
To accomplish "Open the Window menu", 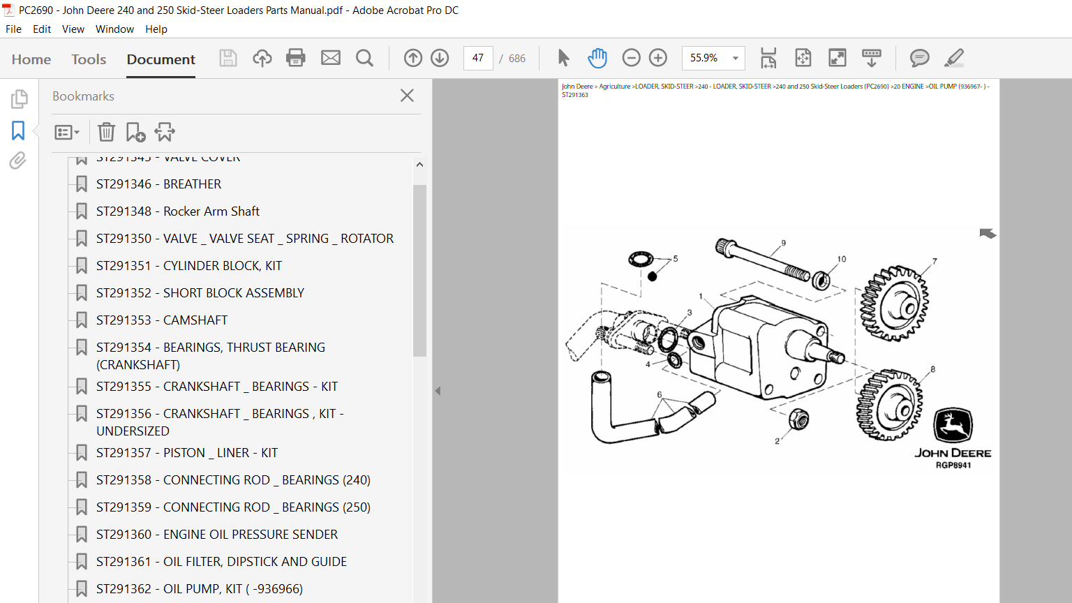I will click(114, 29).
